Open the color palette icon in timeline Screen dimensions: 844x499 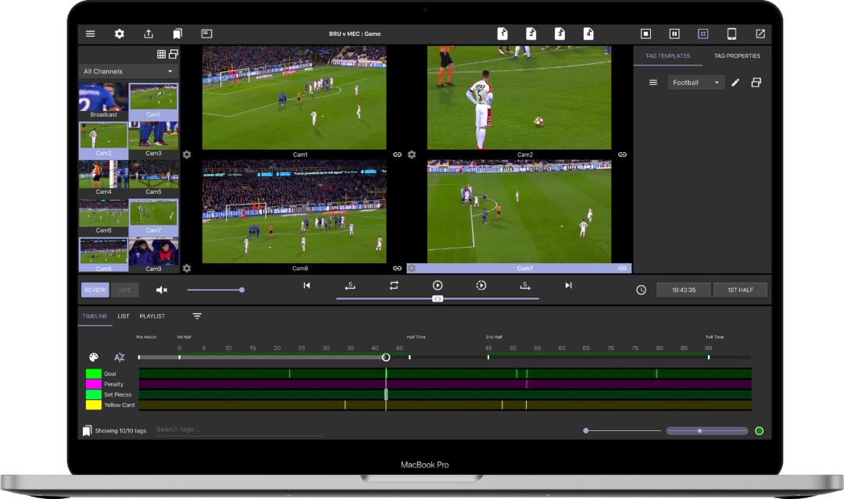(x=93, y=357)
